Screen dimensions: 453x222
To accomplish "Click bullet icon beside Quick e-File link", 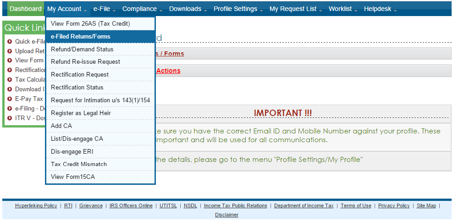I will 10,42.
